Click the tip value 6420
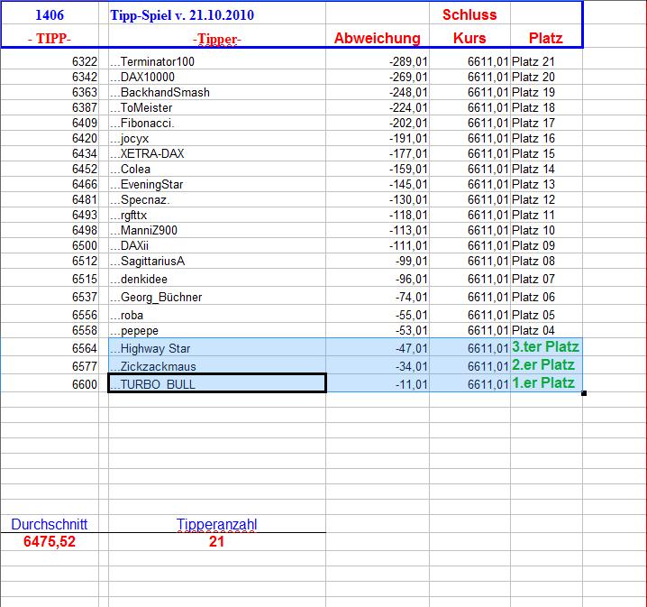 (x=85, y=138)
